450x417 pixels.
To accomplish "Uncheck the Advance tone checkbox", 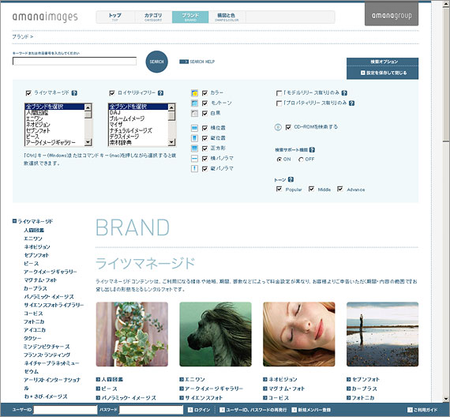I will point(340,189).
